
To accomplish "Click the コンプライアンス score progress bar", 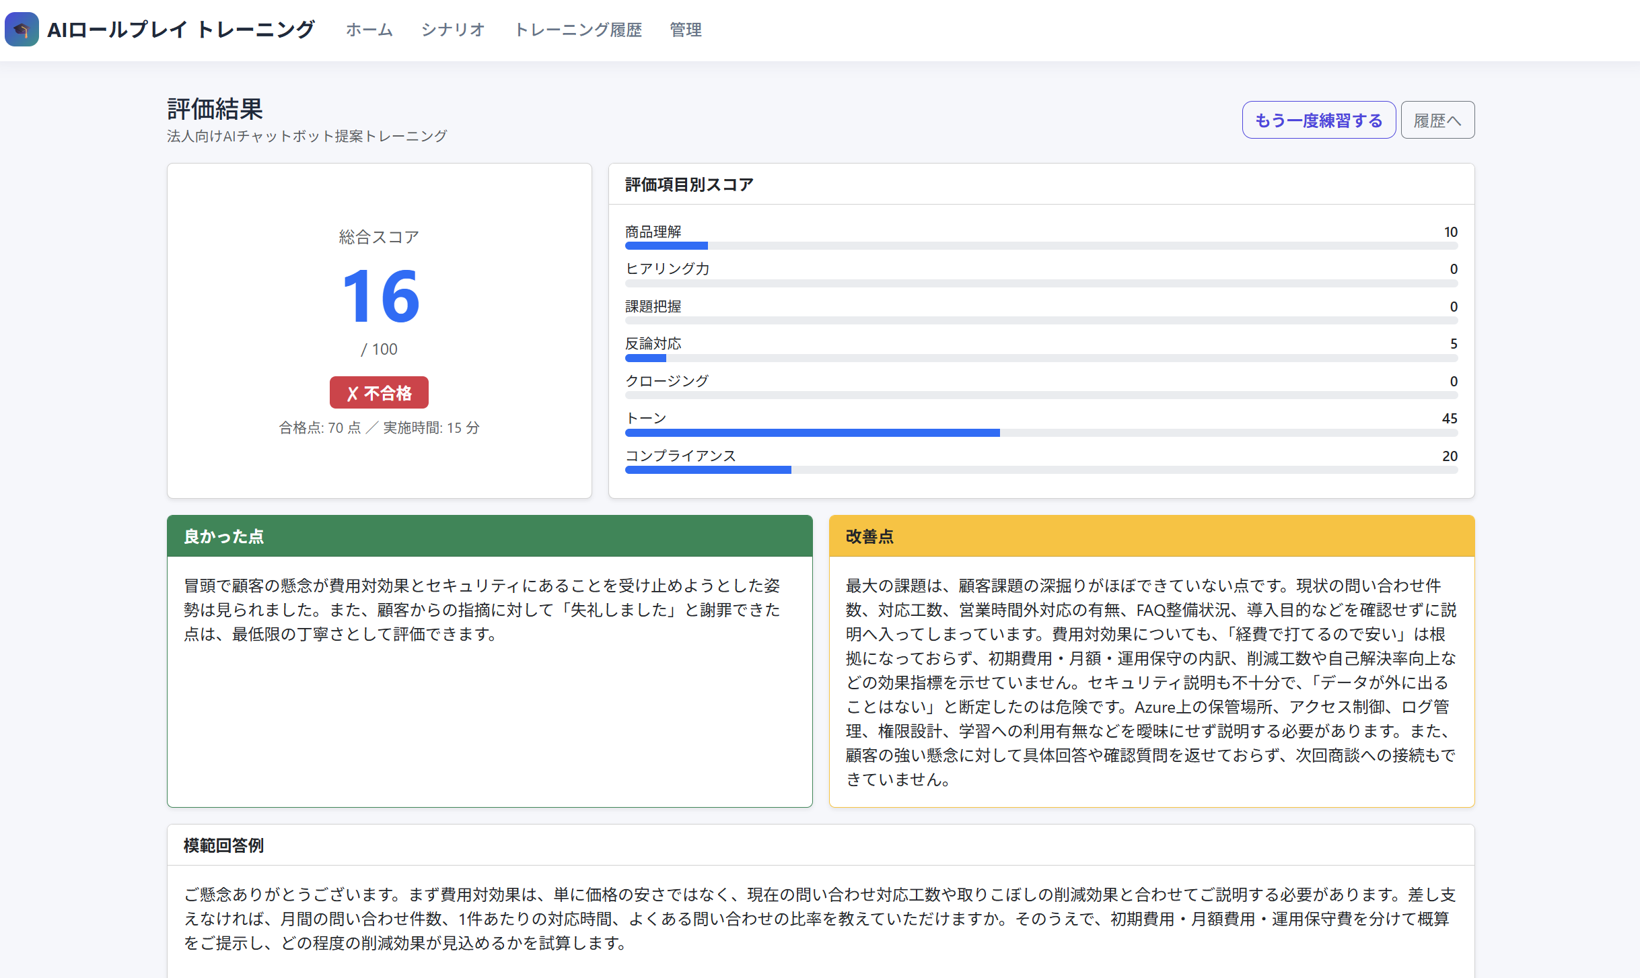I will (x=1041, y=470).
